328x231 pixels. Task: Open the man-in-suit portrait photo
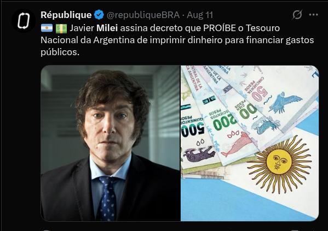(111, 143)
